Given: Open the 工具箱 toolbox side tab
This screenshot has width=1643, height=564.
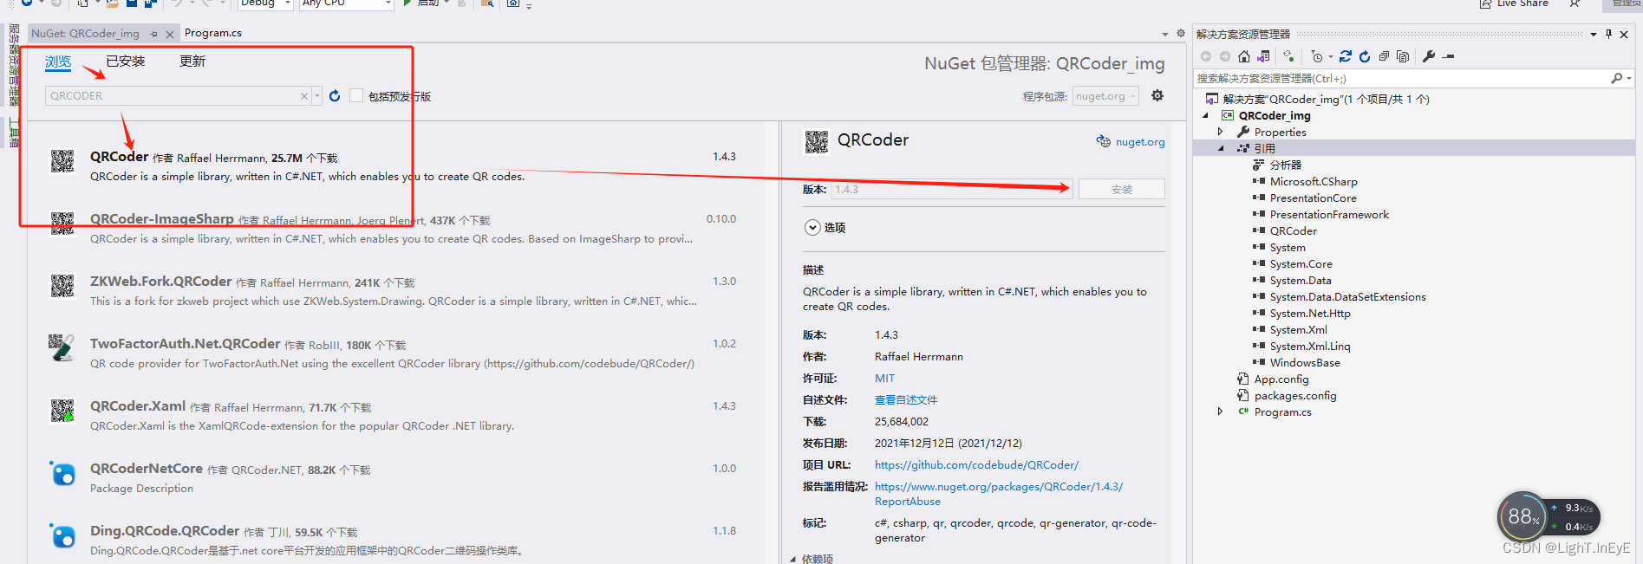Looking at the screenshot, I should click(x=14, y=133).
